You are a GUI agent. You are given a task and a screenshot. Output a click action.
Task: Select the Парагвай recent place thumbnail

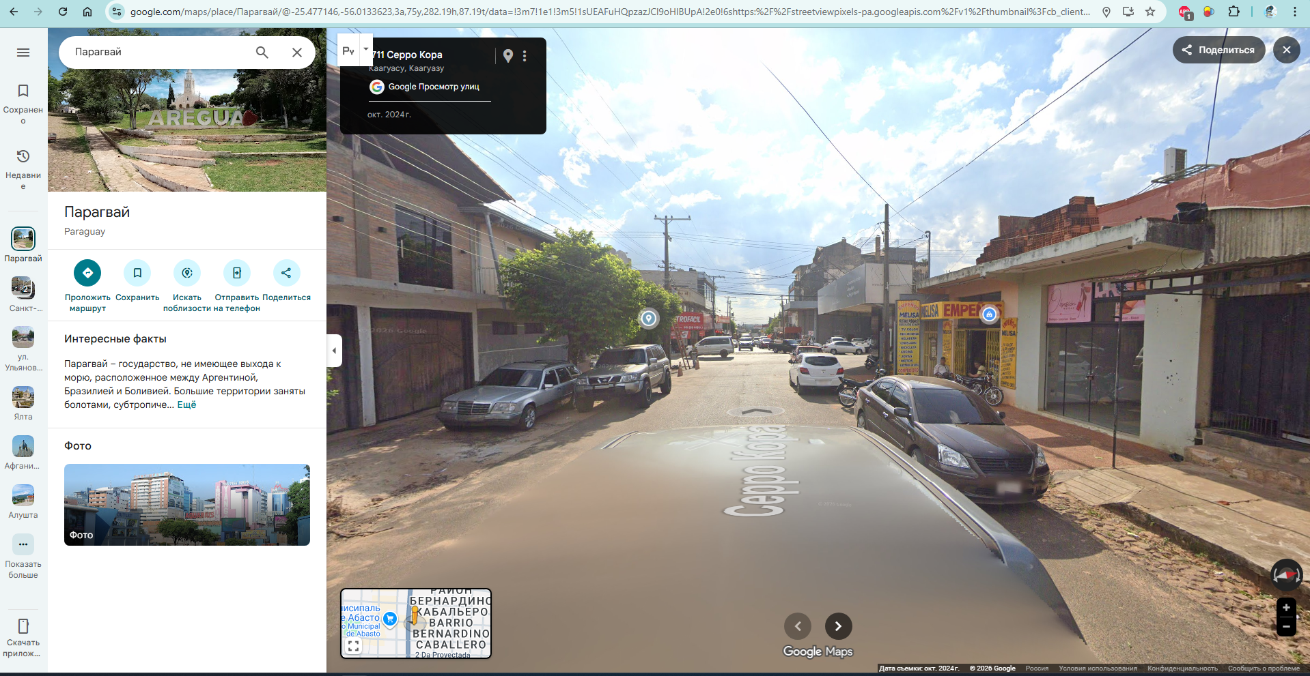pyautogui.click(x=23, y=245)
